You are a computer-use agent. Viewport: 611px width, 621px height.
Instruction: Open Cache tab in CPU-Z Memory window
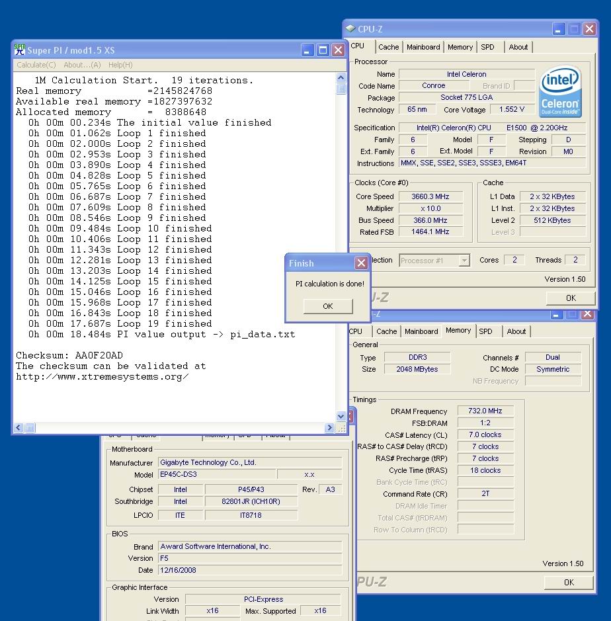point(386,331)
